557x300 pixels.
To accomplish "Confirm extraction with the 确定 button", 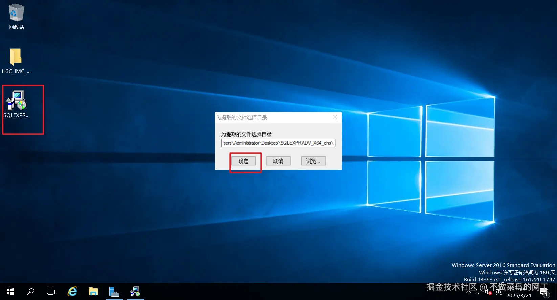I will pos(243,161).
